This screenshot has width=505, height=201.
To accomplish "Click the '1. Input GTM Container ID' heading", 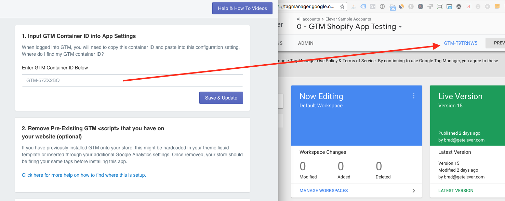I will 79,36.
